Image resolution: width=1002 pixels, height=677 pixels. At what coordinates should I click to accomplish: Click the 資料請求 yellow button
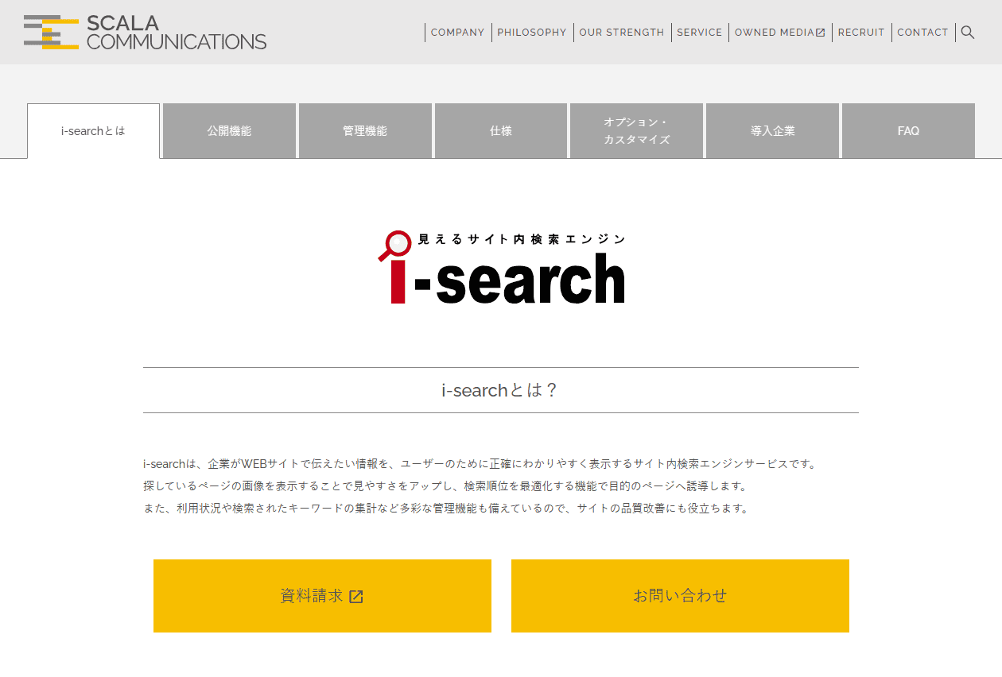point(322,596)
